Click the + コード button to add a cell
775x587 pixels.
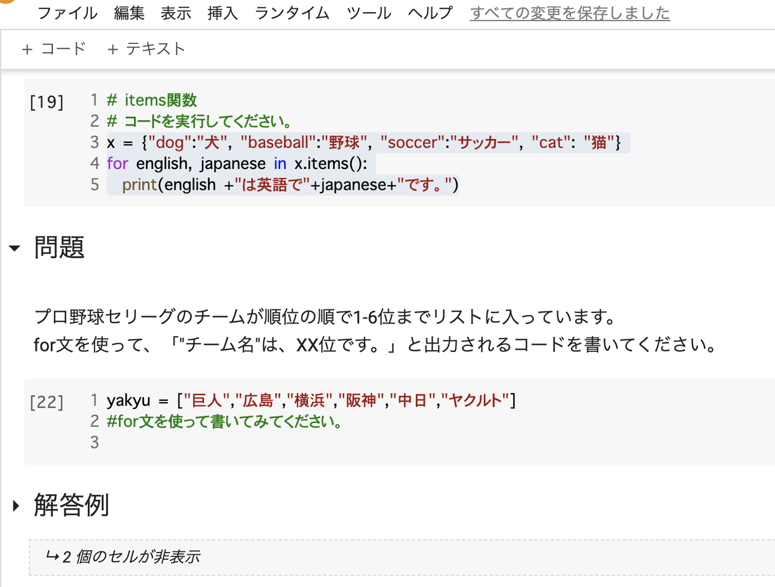(54, 48)
